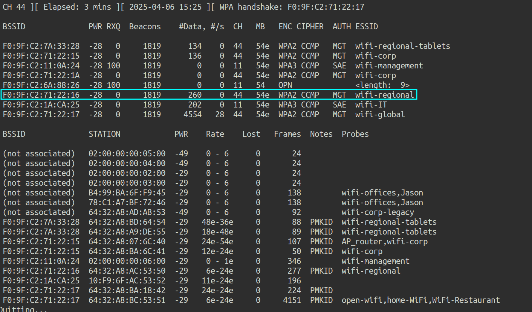Click the wifi-IT network name
This screenshot has height=312, width=532.
(x=371, y=105)
